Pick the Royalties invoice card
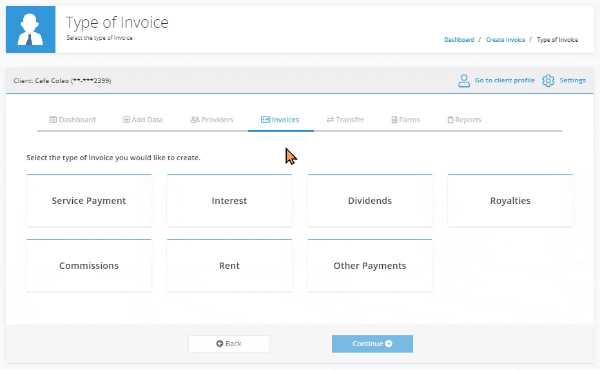The height and width of the screenshot is (370, 600). click(510, 201)
